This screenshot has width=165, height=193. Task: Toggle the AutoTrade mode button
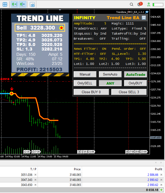click(135, 75)
